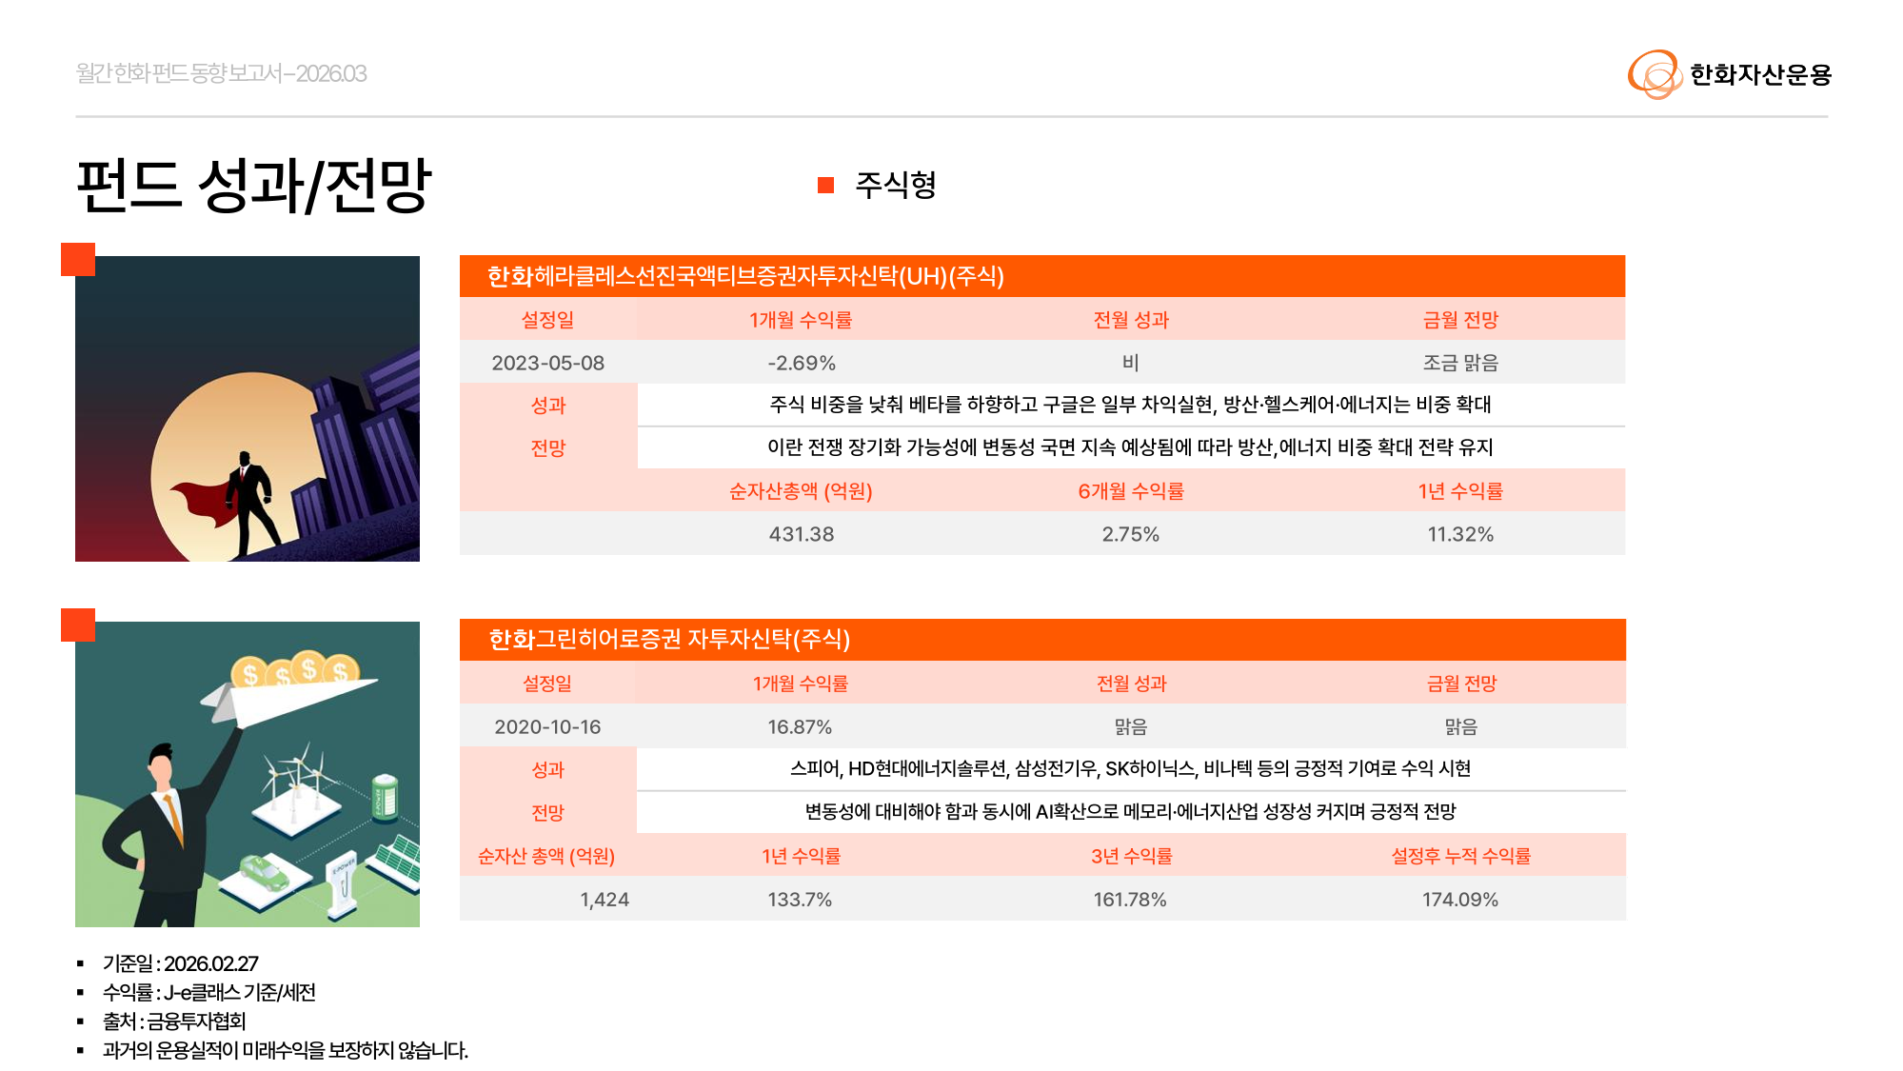This screenshot has width=1903, height=1071.
Task: Click the report header text 월간 한화 펀드 동향 보고서
Action: click(221, 73)
